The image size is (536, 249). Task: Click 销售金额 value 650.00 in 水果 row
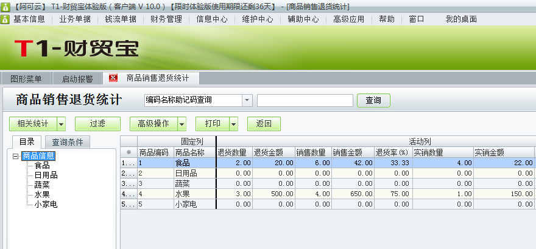(x=353, y=194)
